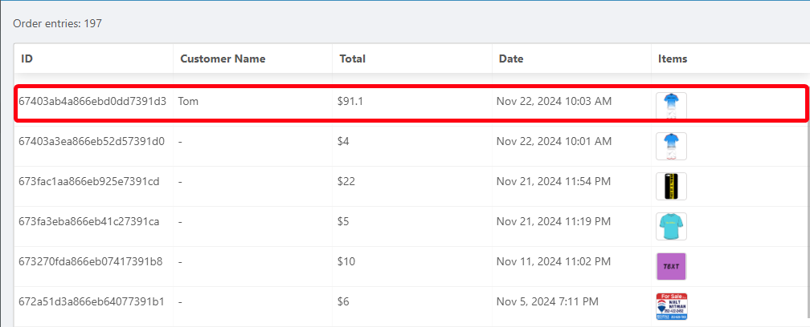The height and width of the screenshot is (327, 810).
Task: Select the Items column header
Action: 673,59
